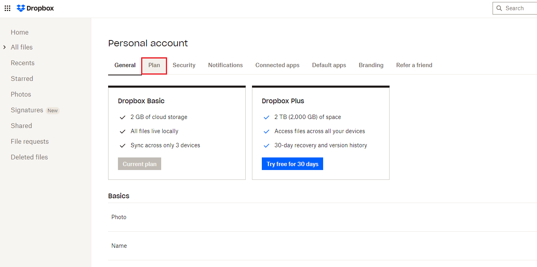The width and height of the screenshot is (537, 267).
Task: Open Recents in sidebar
Action: pos(22,63)
